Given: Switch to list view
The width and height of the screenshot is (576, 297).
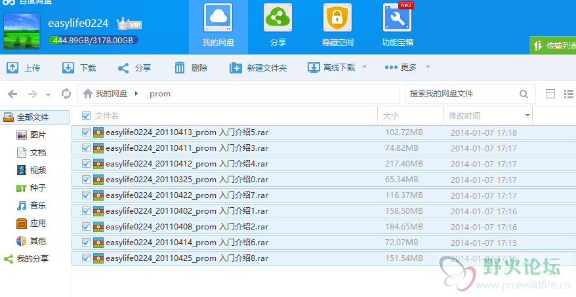Looking at the screenshot, I should [569, 94].
